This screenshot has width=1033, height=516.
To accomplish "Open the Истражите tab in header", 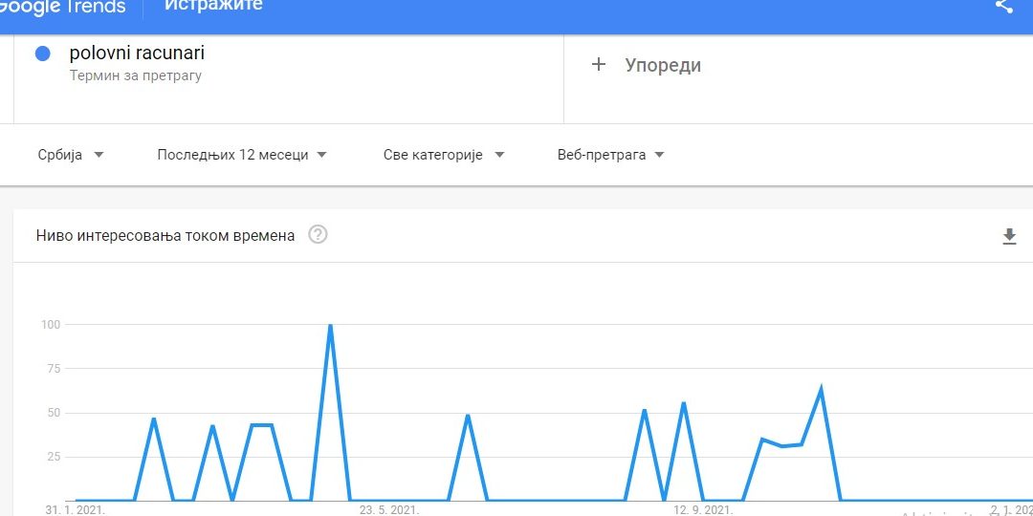I will point(213,6).
